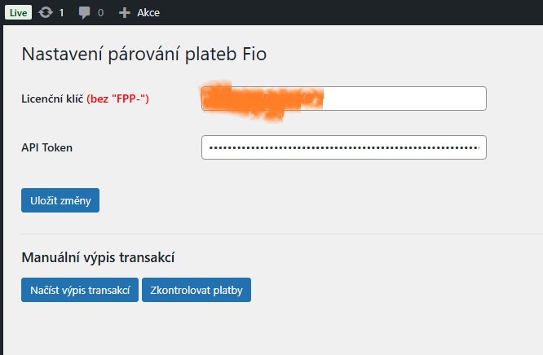Click the comments count number 0
Viewport: 543px width, 355px height.
[x=100, y=13]
